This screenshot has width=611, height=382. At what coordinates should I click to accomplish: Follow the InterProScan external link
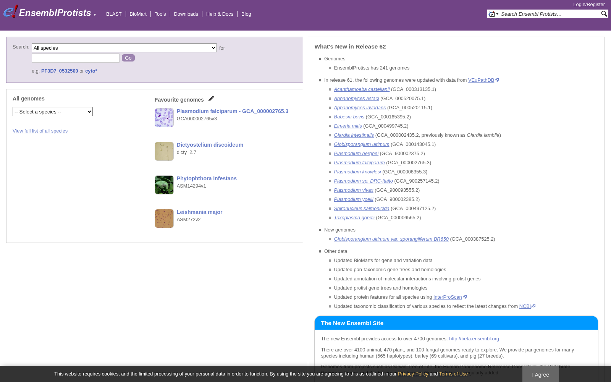tap(450, 297)
